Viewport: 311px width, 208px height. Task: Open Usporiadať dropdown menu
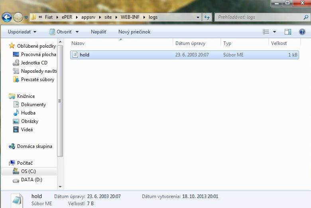coord(22,32)
